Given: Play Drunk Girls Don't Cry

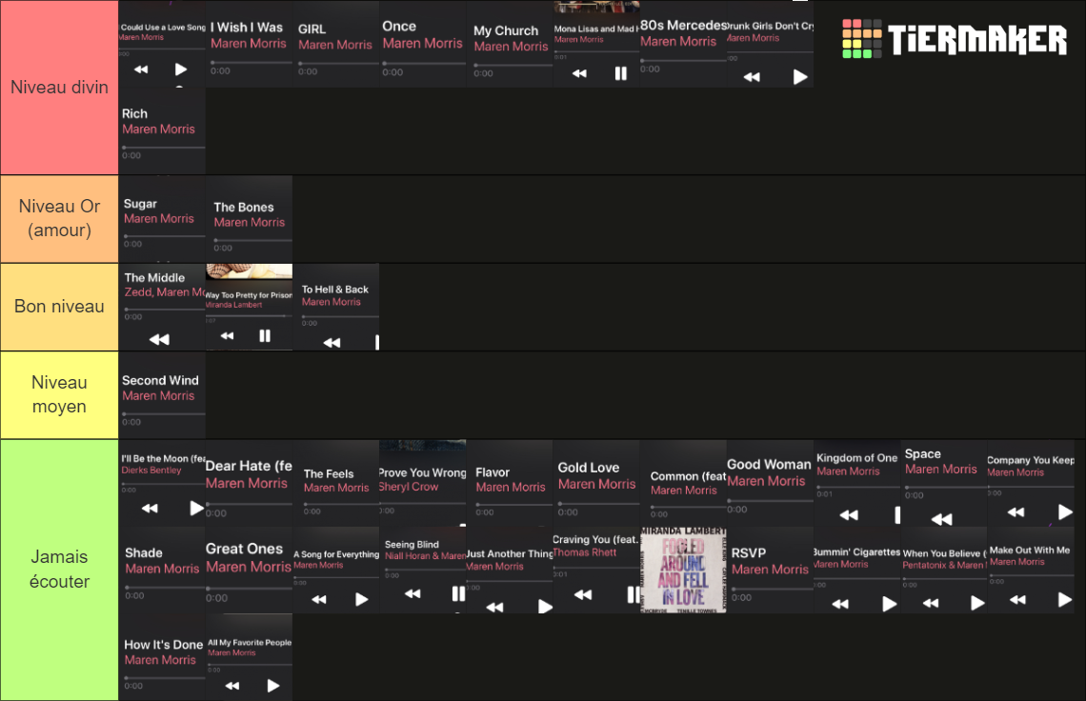Looking at the screenshot, I should click(800, 77).
